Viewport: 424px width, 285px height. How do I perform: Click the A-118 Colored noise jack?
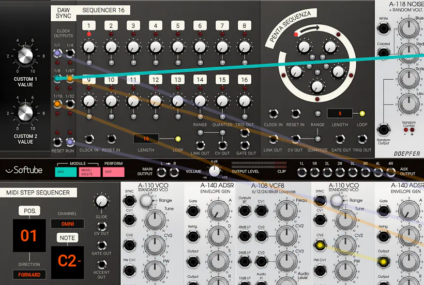[x=384, y=53]
